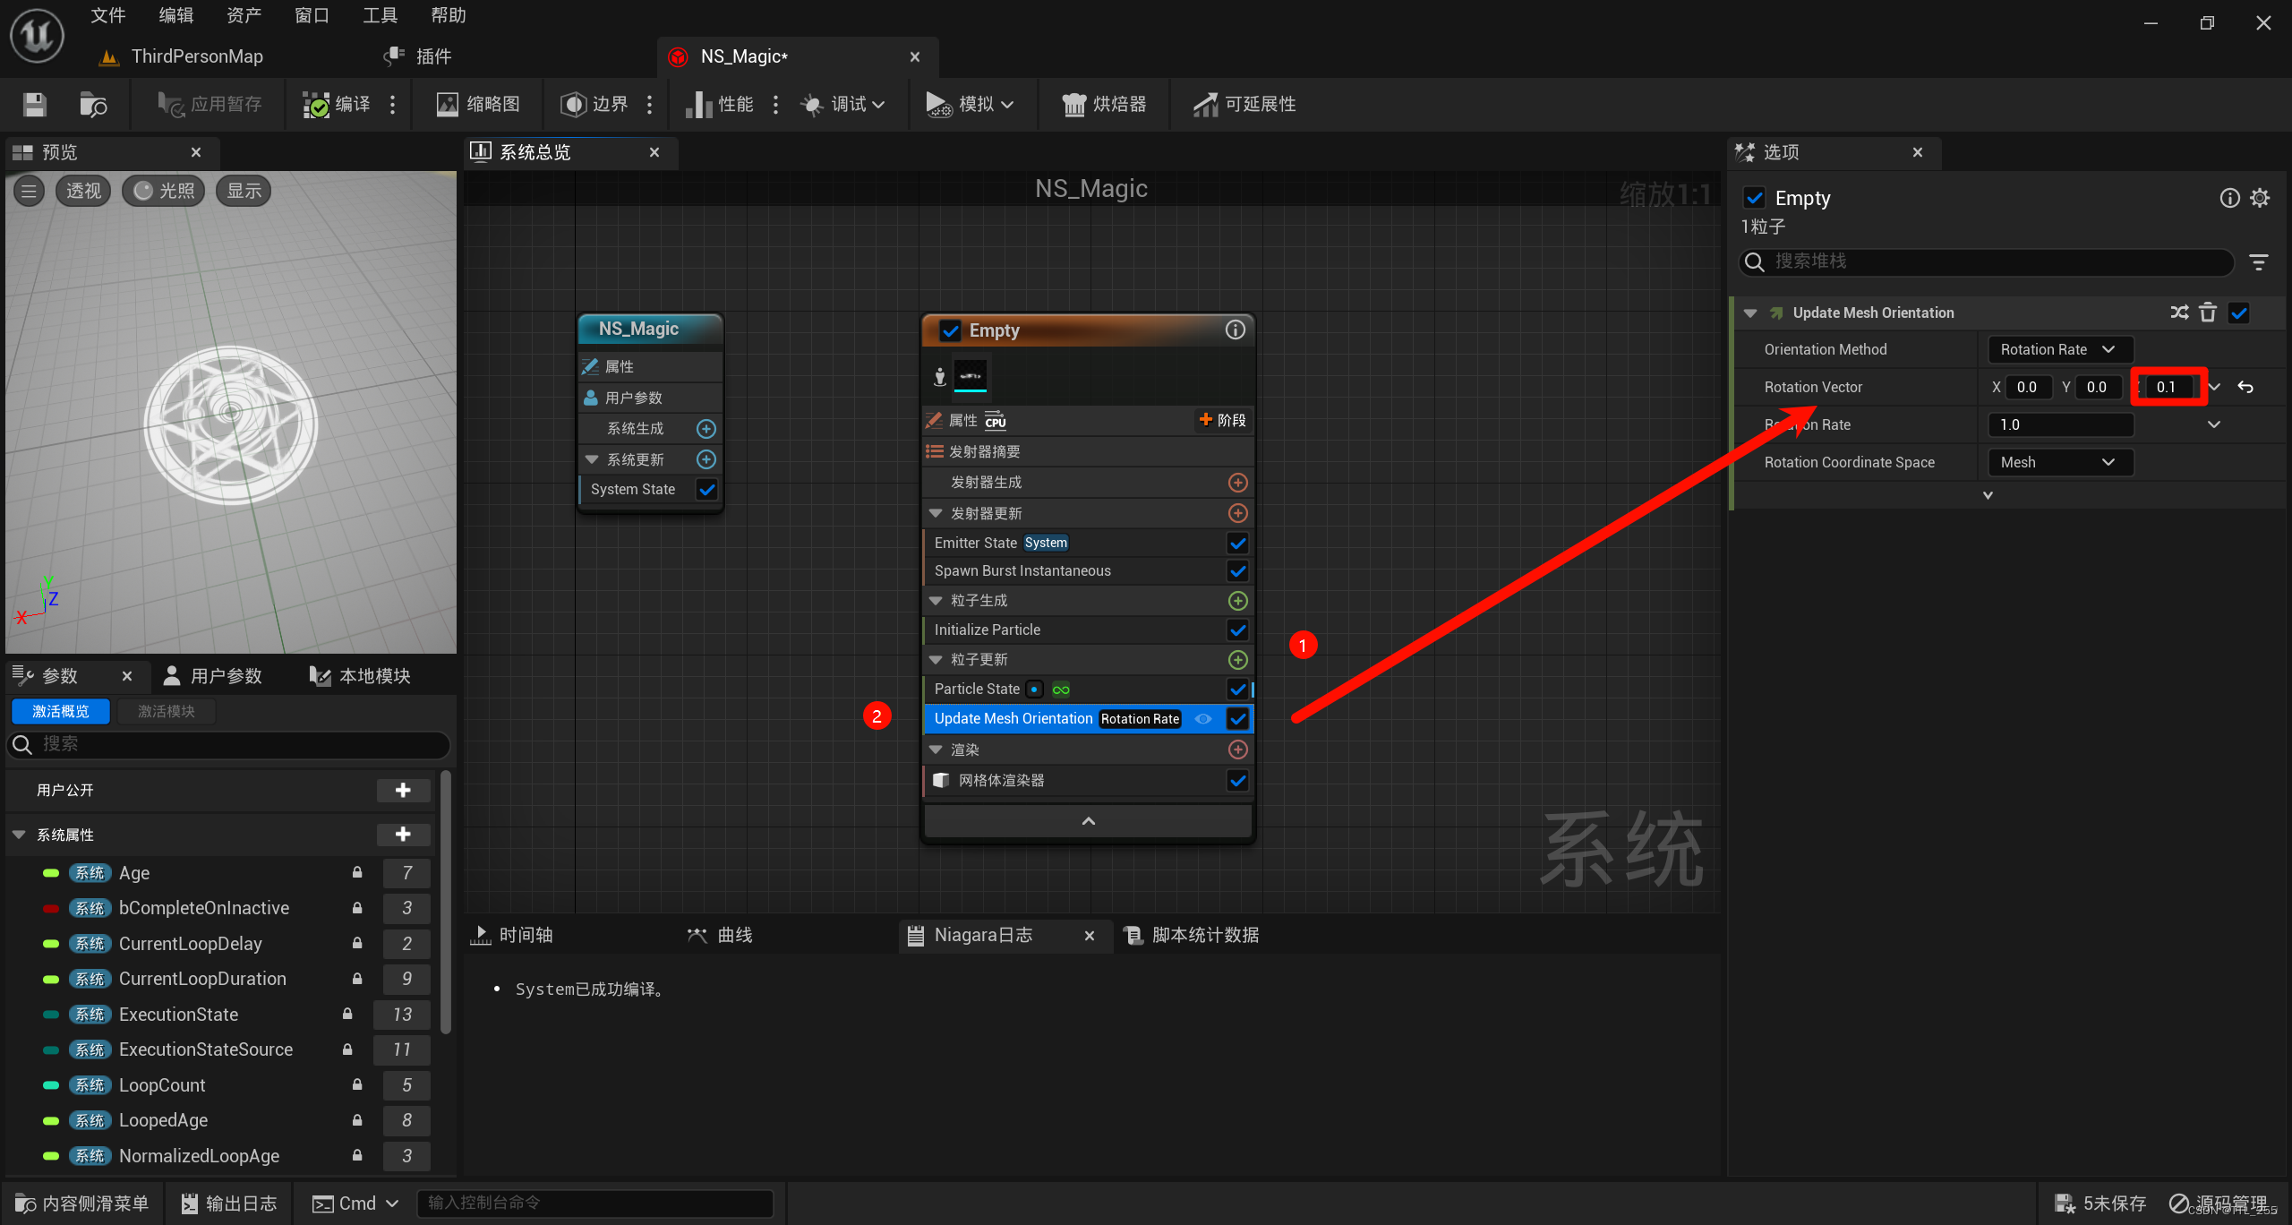Uncheck the System State module checkbox

pyautogui.click(x=706, y=490)
